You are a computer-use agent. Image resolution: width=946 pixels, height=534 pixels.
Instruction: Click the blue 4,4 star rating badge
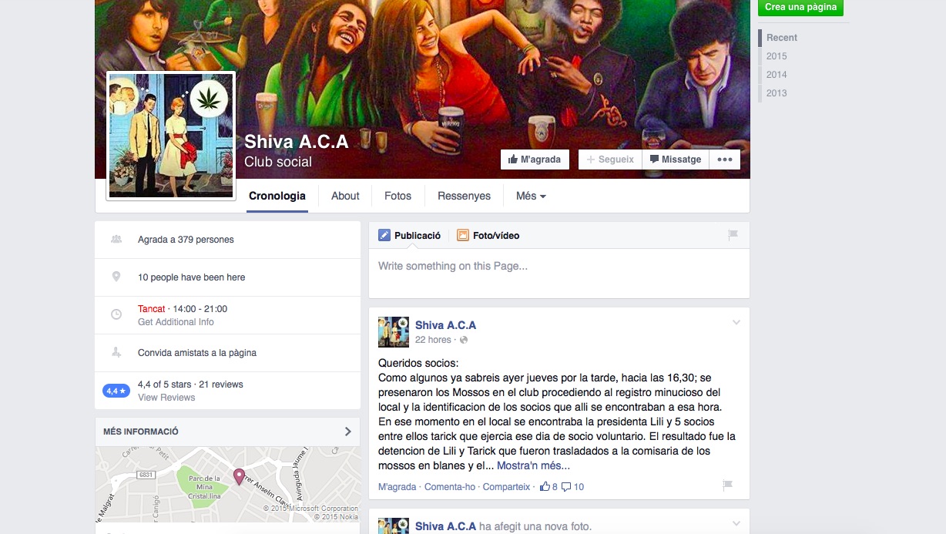(116, 391)
